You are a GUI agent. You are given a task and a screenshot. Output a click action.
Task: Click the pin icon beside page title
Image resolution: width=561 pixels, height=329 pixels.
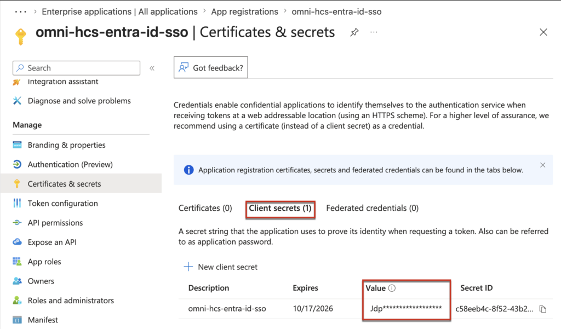(354, 32)
